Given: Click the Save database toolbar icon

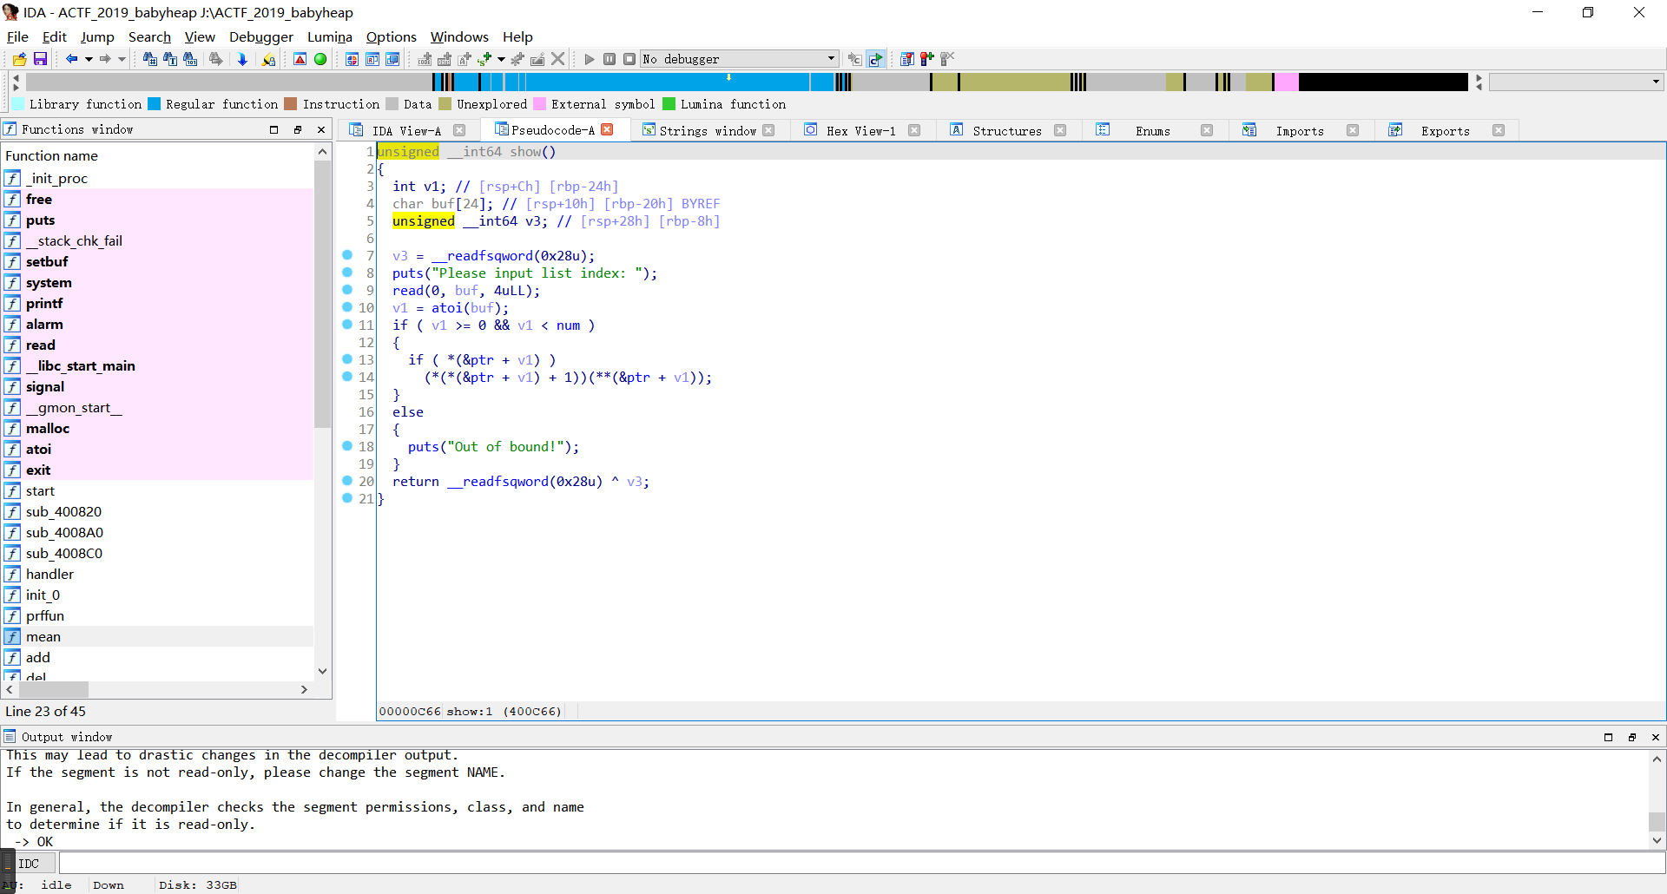Looking at the screenshot, I should (40, 59).
